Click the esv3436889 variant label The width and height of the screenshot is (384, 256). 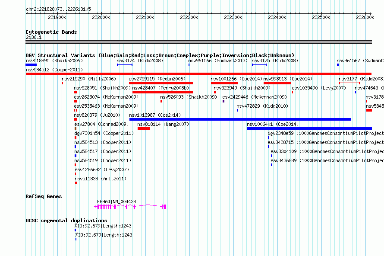pos(327,160)
